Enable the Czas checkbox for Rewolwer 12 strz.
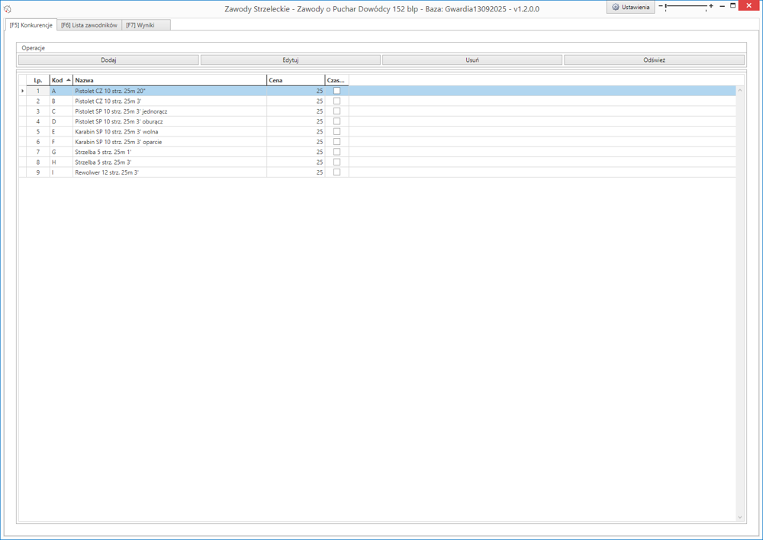The height and width of the screenshot is (540, 763). [336, 172]
